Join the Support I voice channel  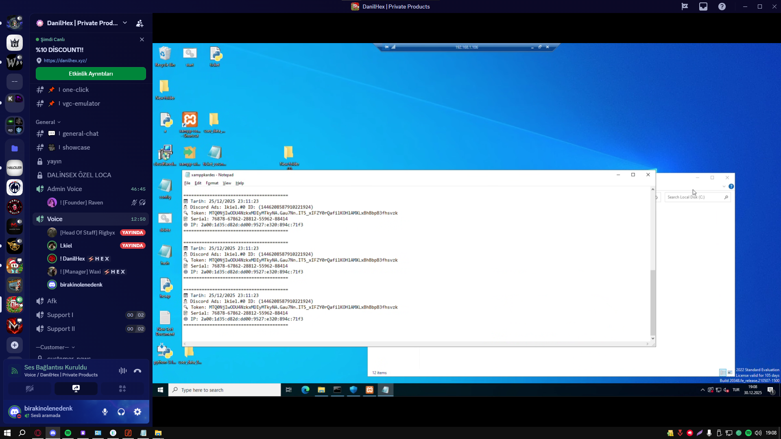click(x=91, y=315)
